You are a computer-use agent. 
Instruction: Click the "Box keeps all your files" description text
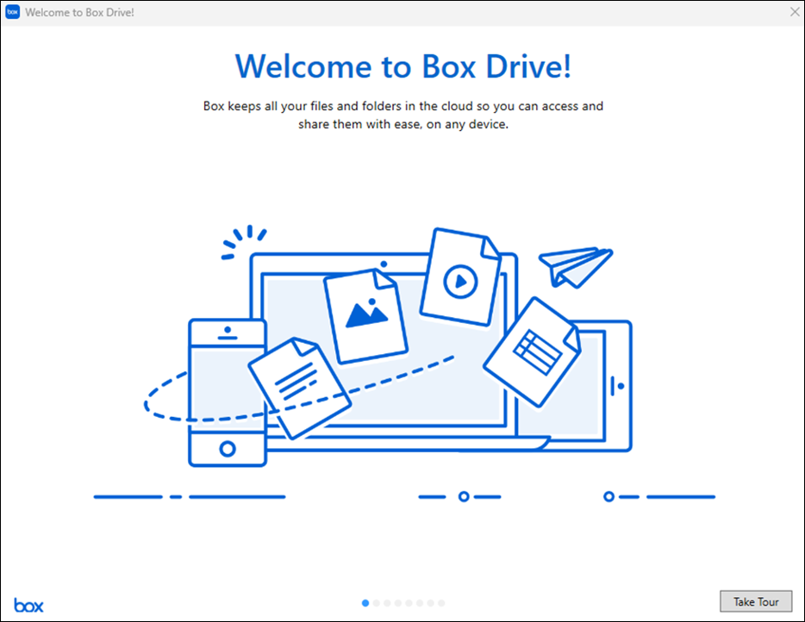[x=403, y=115]
